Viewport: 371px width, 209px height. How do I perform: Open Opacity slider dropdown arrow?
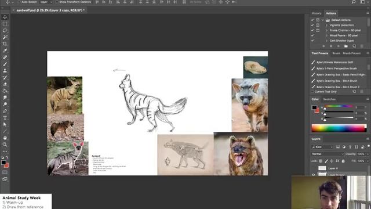[x=368, y=154]
